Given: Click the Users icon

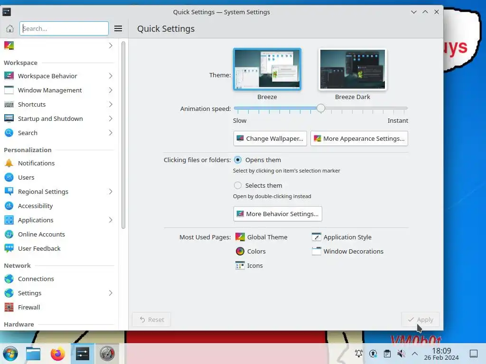Looking at the screenshot, I should (x=9, y=177).
